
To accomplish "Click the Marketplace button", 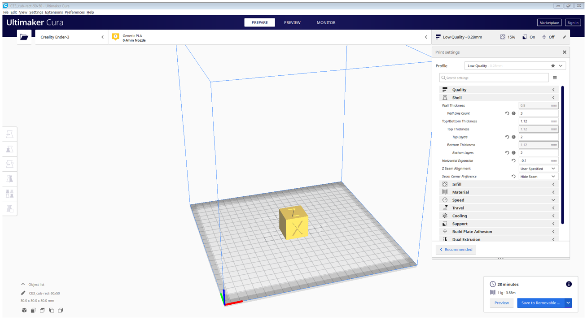I will pyautogui.click(x=549, y=22).
